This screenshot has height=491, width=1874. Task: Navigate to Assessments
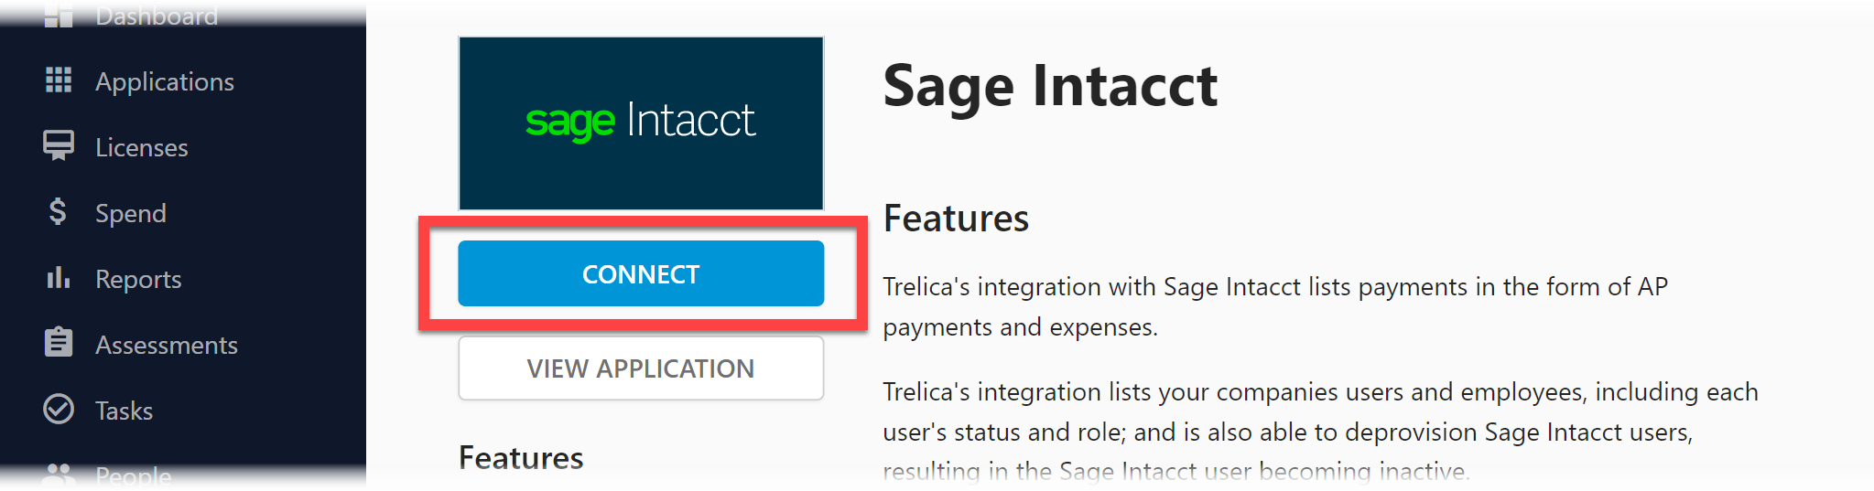pos(167,345)
